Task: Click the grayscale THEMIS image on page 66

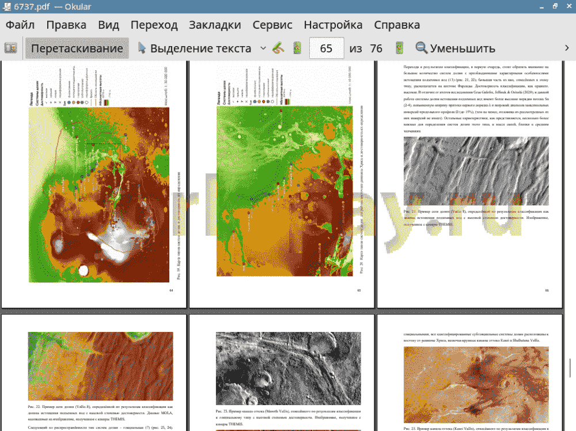Action: click(476, 171)
